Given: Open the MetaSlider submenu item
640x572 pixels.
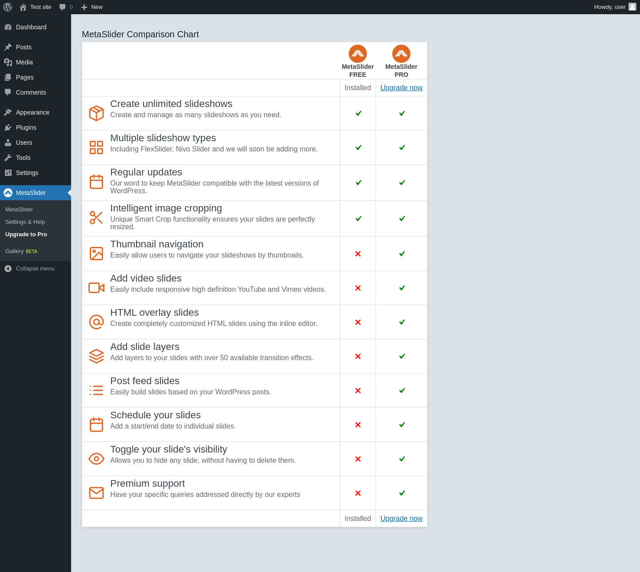Looking at the screenshot, I should tap(19, 210).
